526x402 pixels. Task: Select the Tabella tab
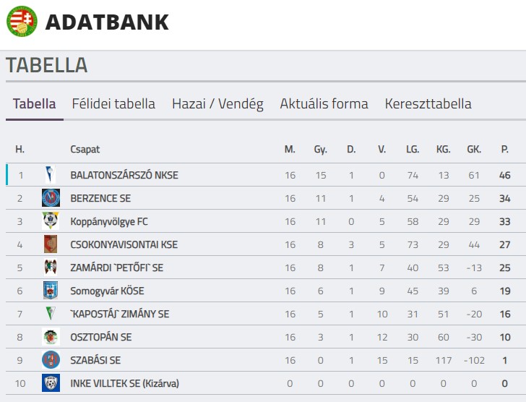coord(34,103)
